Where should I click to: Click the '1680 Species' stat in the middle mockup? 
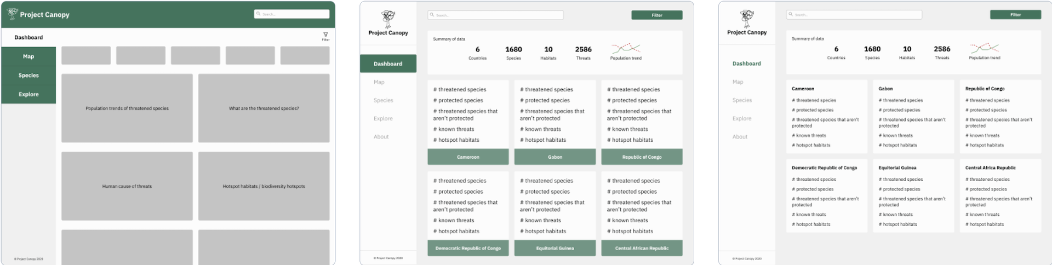(x=513, y=53)
